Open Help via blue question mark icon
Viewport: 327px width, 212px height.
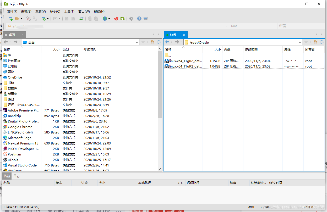click(x=139, y=19)
